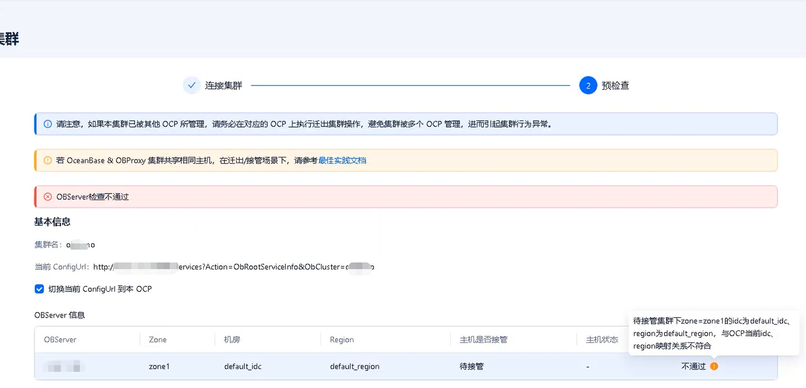The image size is (806, 388).
Task: Click the Region column header
Action: [341, 339]
